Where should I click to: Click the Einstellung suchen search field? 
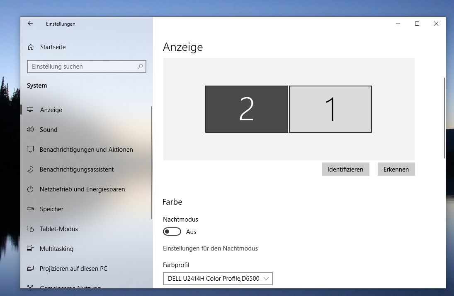tap(87, 67)
